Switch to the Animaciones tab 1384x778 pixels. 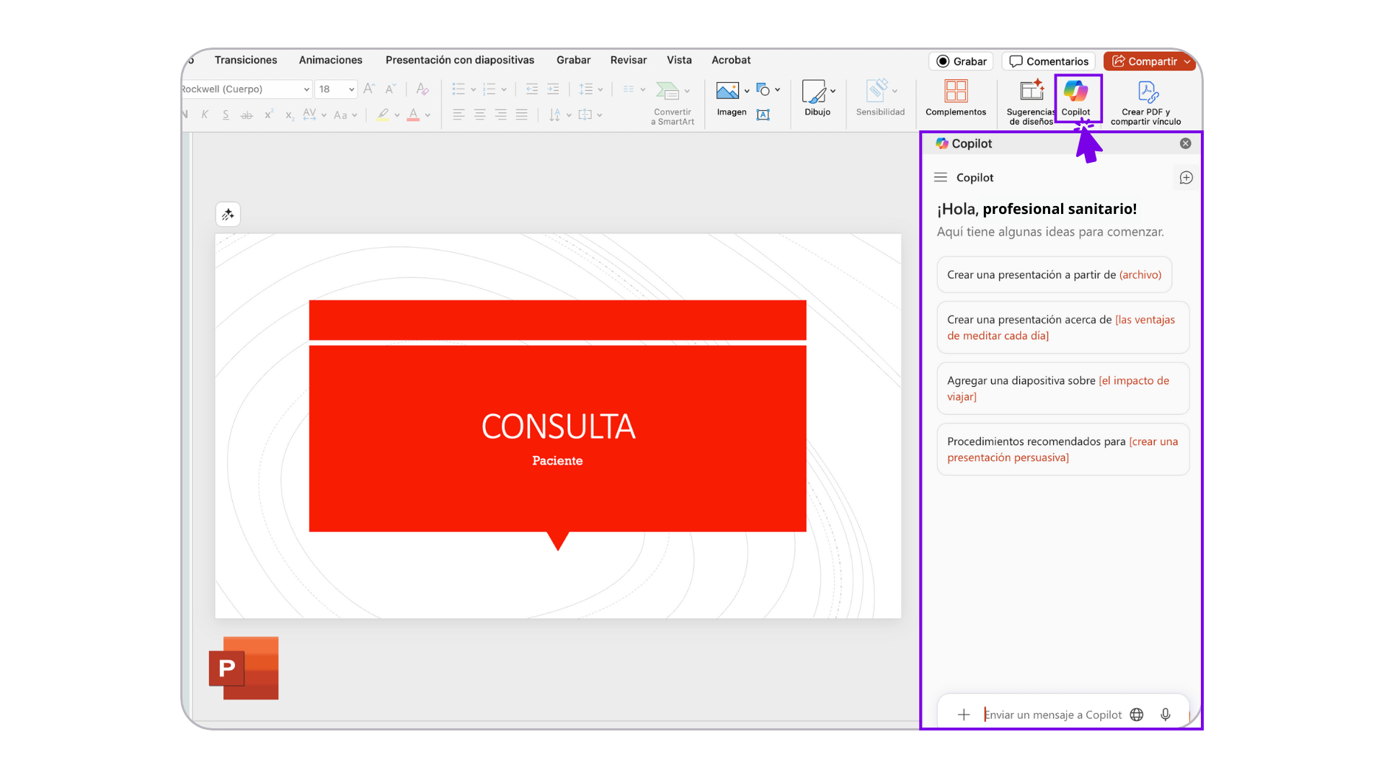click(x=330, y=60)
